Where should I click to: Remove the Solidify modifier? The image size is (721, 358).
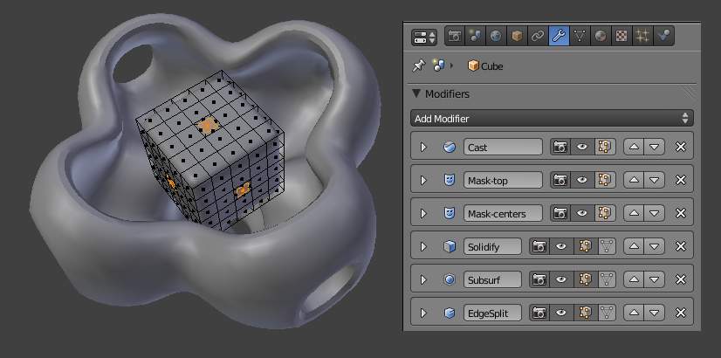point(681,246)
